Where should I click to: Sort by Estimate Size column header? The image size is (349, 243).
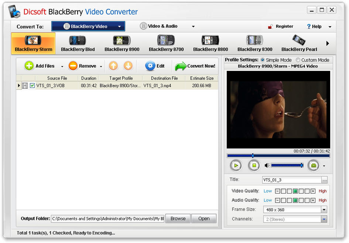point(202,78)
